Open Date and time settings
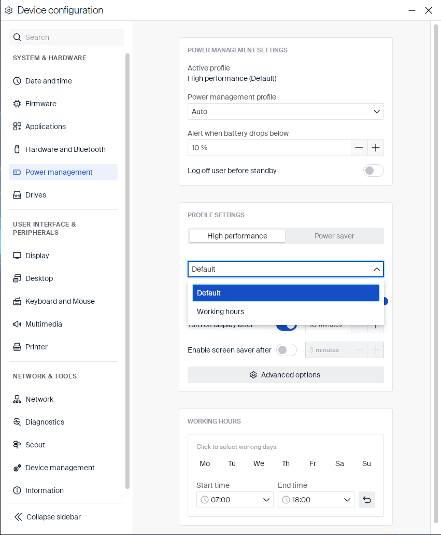 [63, 81]
